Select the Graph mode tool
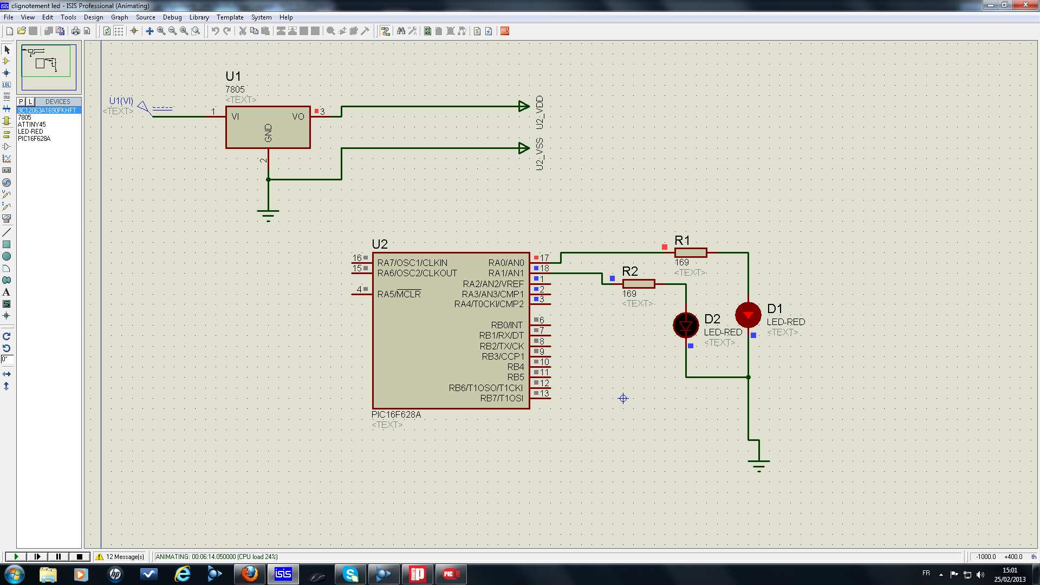This screenshot has width=1040, height=585. pos(6,159)
